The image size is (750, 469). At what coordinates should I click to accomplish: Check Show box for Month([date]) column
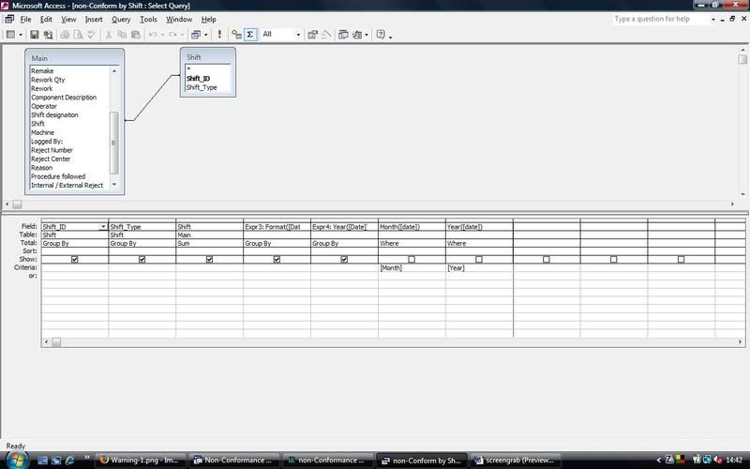[412, 260]
